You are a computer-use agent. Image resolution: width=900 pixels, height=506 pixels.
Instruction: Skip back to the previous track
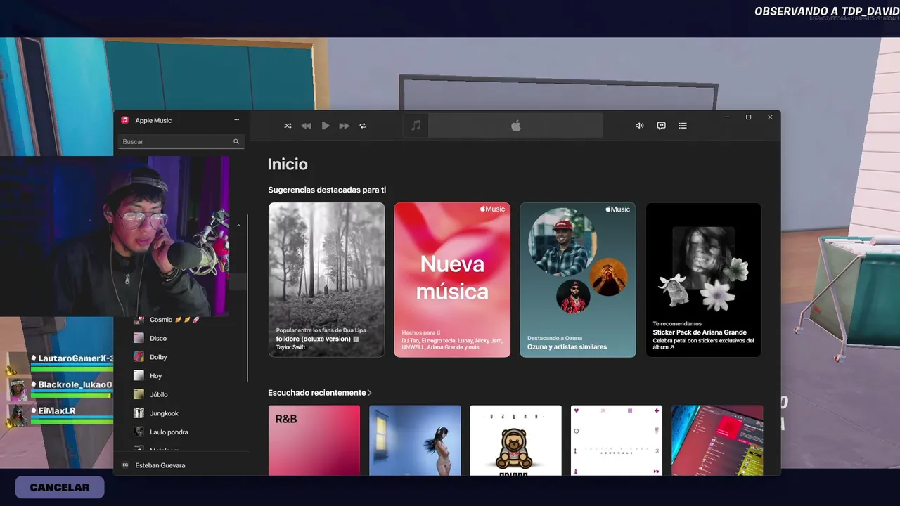pyautogui.click(x=307, y=126)
